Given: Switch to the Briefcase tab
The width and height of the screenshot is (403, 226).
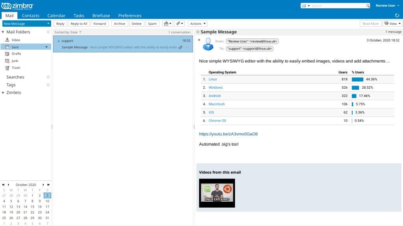Looking at the screenshot, I should point(101,16).
